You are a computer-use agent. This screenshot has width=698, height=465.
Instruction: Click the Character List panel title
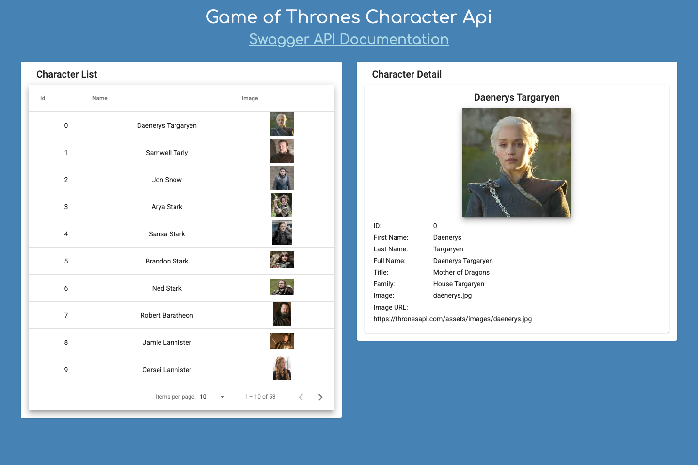(x=66, y=74)
